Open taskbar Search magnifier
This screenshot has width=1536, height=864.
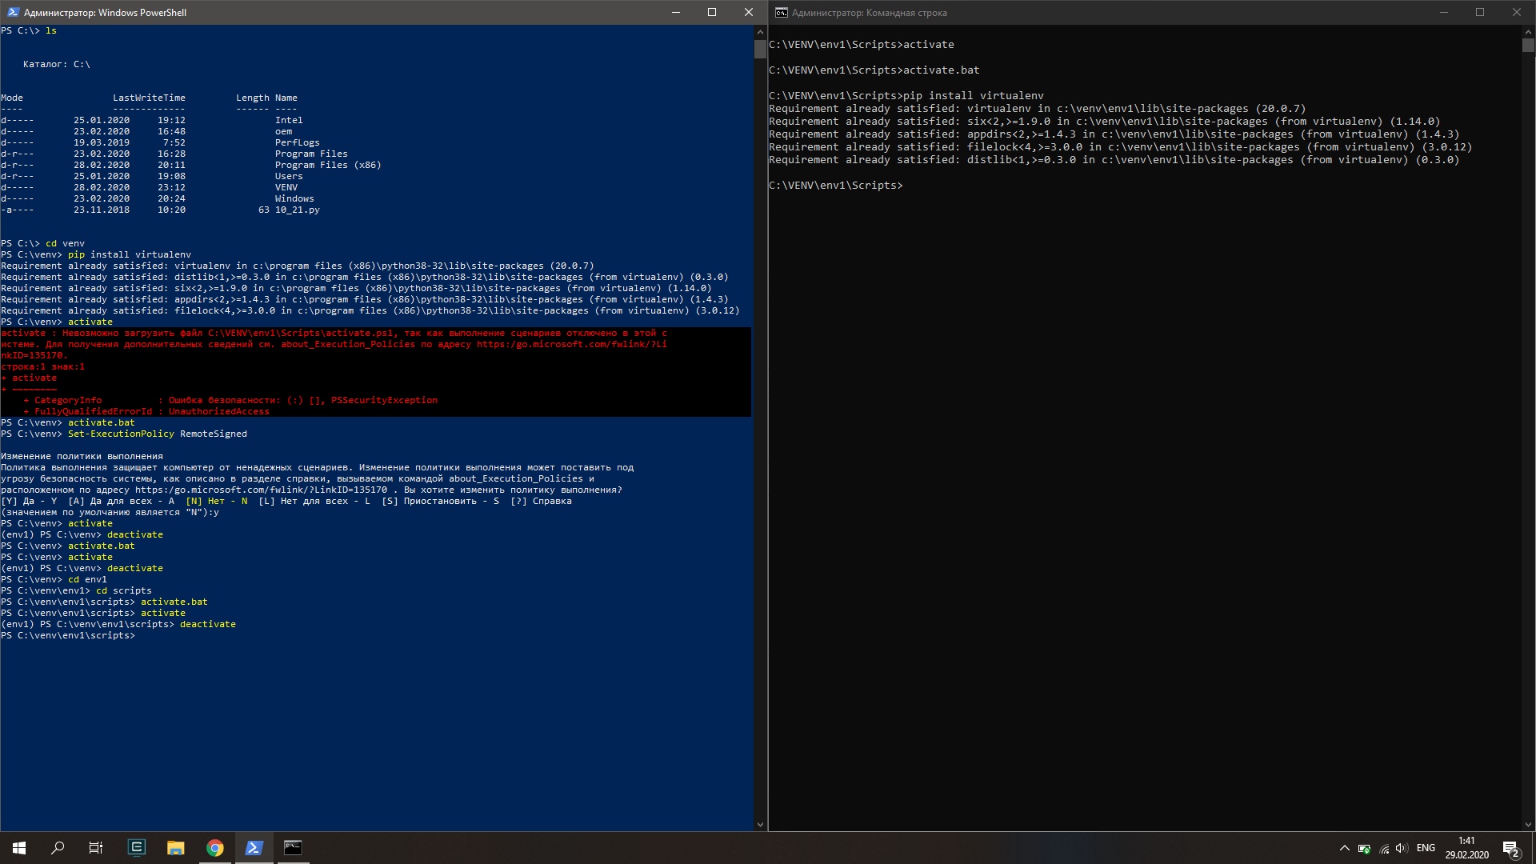point(58,848)
